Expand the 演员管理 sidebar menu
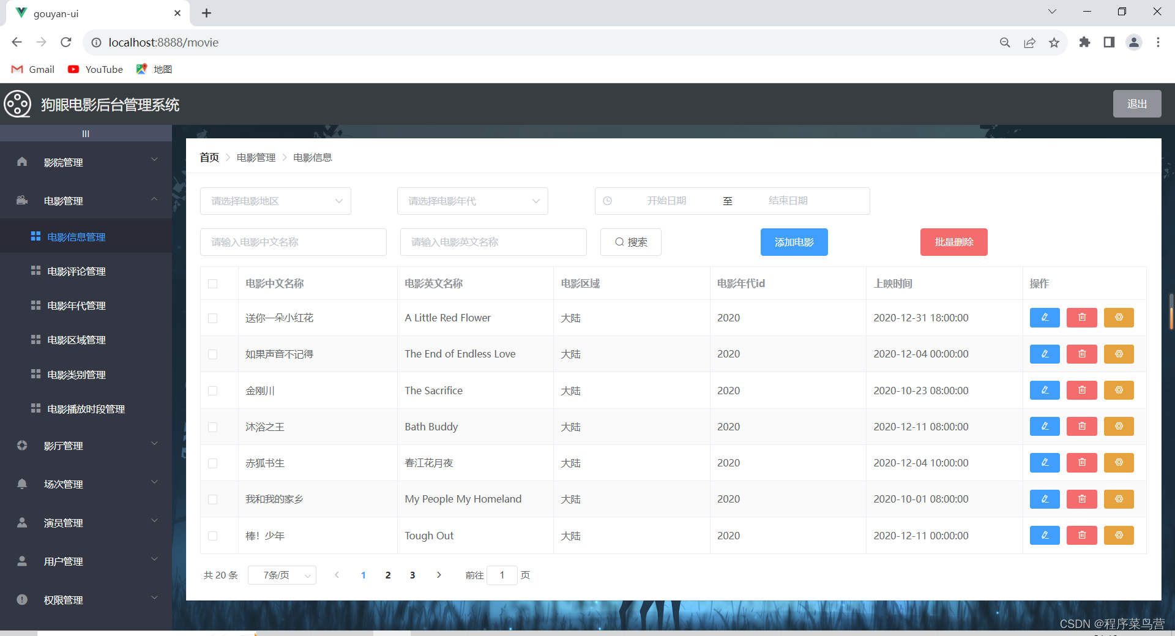The height and width of the screenshot is (636, 1175). pyautogui.click(x=86, y=523)
